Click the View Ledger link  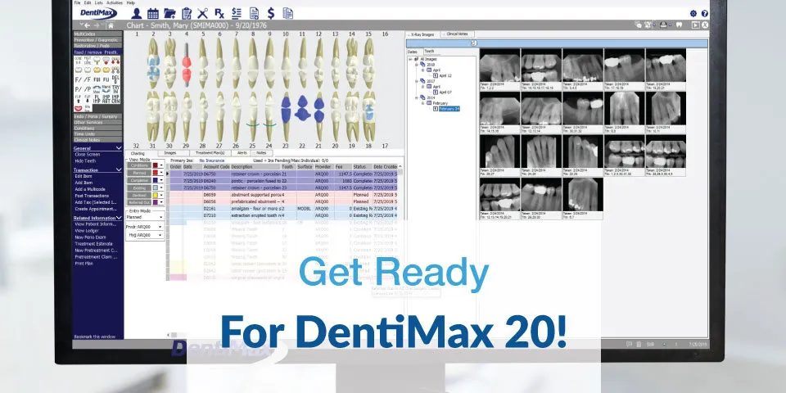(x=87, y=231)
